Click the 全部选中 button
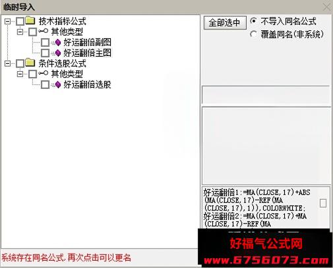Screen dimensions: 333x268 (225, 22)
